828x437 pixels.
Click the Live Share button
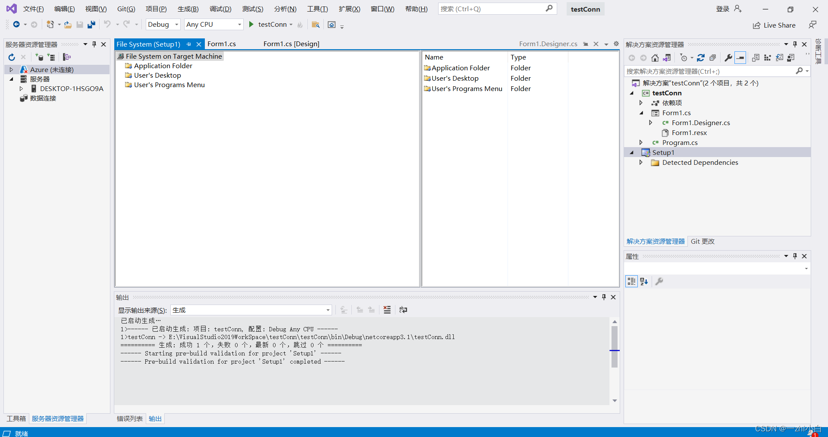pyautogui.click(x=774, y=25)
